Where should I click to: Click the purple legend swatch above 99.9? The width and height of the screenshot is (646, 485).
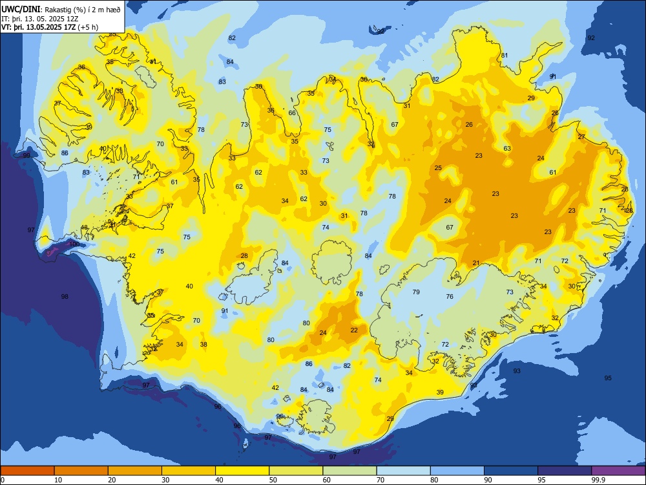tap(618, 471)
